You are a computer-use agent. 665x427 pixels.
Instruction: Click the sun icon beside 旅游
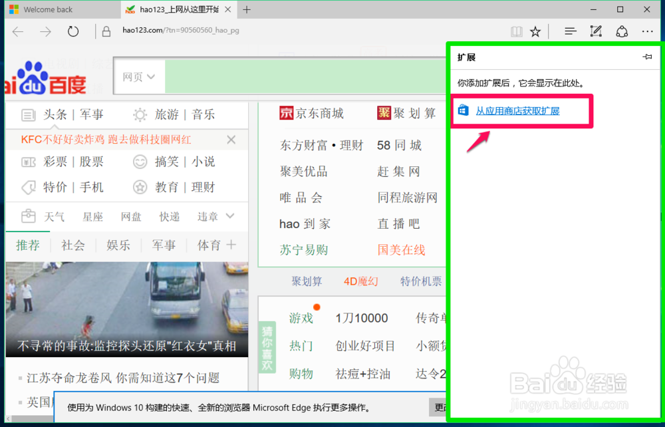pos(140,114)
